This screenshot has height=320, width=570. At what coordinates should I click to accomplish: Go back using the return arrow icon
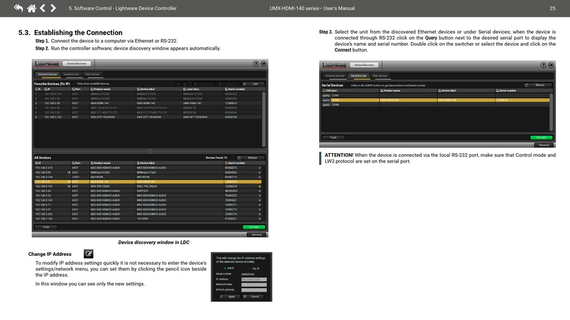[x=18, y=8]
